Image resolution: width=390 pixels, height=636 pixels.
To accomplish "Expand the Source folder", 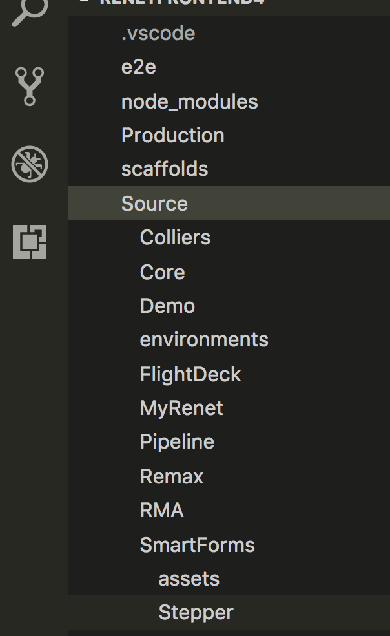I will 154,202.
